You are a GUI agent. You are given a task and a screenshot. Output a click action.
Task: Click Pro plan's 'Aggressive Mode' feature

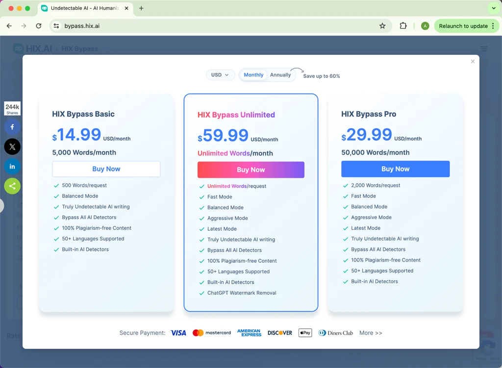click(372, 217)
